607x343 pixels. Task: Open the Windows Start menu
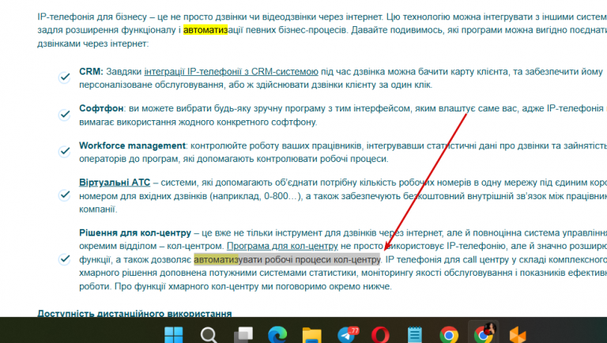click(173, 334)
